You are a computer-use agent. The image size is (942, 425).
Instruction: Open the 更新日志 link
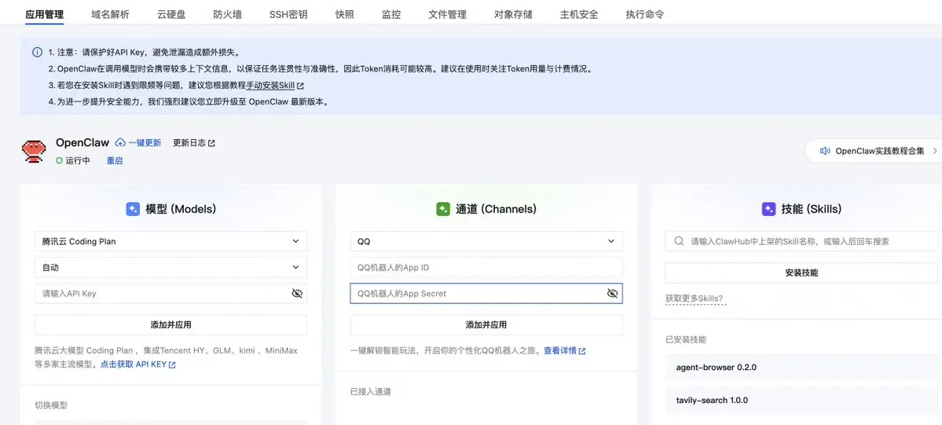[189, 143]
